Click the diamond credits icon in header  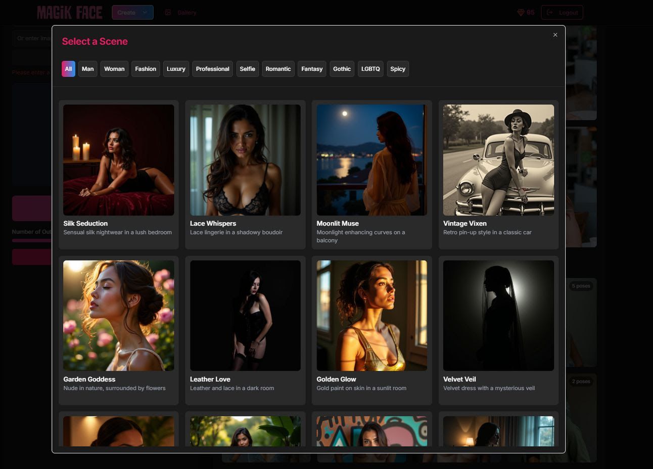click(521, 13)
